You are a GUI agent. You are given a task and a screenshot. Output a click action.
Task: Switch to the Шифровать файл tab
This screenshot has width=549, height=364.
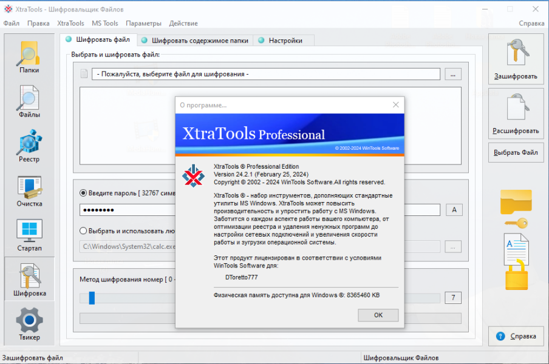98,39
